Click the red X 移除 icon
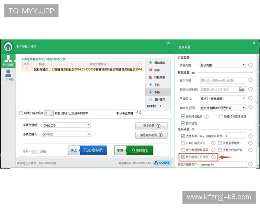Screen dimensions: 260x208 pos(150,70)
